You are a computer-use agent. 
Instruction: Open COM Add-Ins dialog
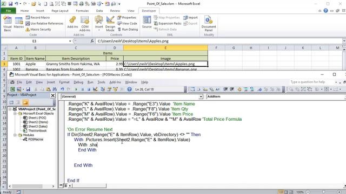tap(85, 24)
